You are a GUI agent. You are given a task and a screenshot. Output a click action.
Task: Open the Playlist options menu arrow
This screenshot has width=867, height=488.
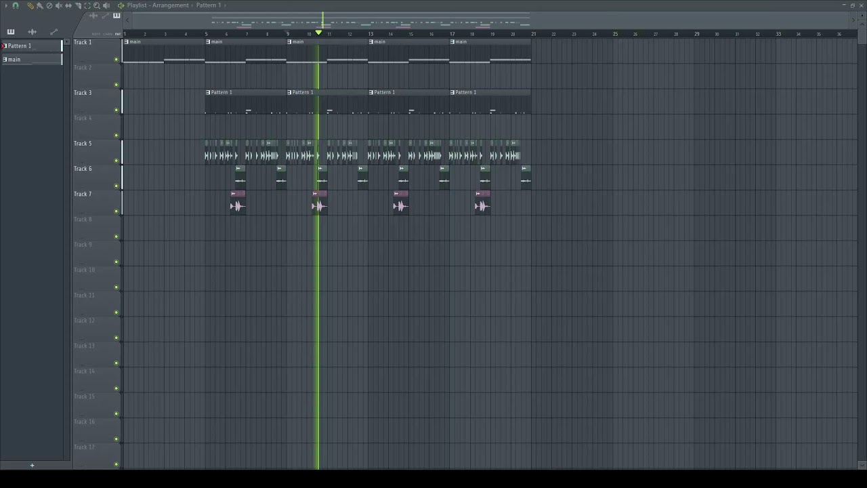(x=6, y=5)
